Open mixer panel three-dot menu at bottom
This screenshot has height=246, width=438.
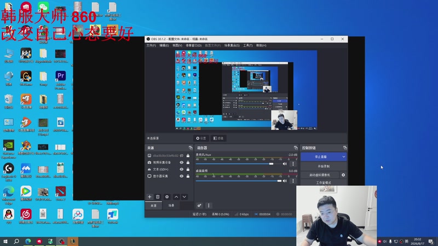(209, 206)
